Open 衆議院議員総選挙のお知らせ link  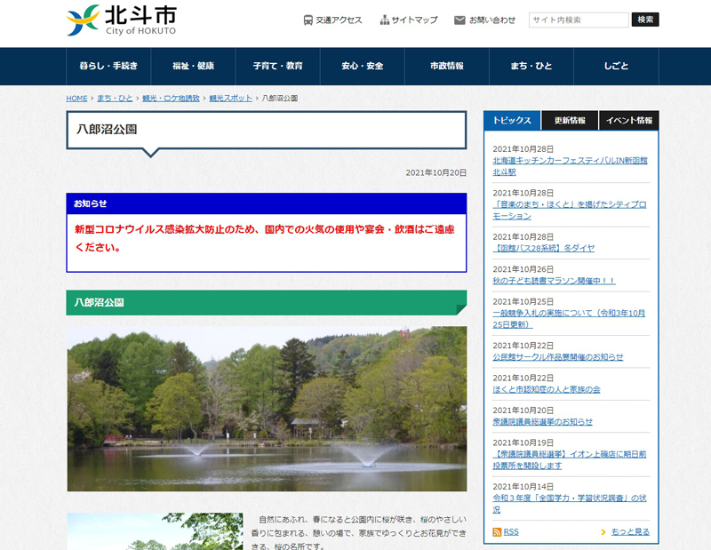[x=542, y=422]
